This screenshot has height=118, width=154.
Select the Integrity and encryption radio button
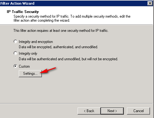click(15, 41)
